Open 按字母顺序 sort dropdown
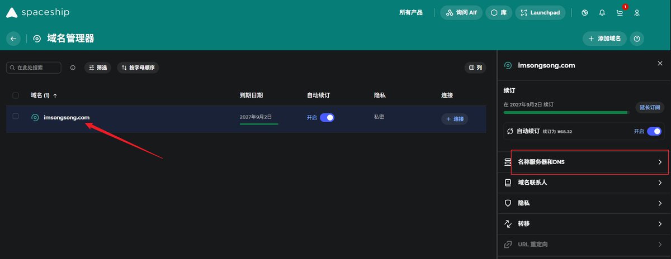671x259 pixels. tap(138, 68)
